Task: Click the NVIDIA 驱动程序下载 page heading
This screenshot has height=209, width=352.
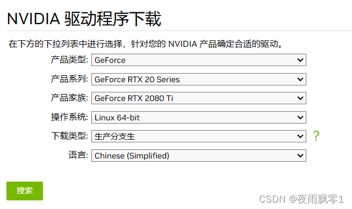Action: pyautogui.click(x=84, y=19)
